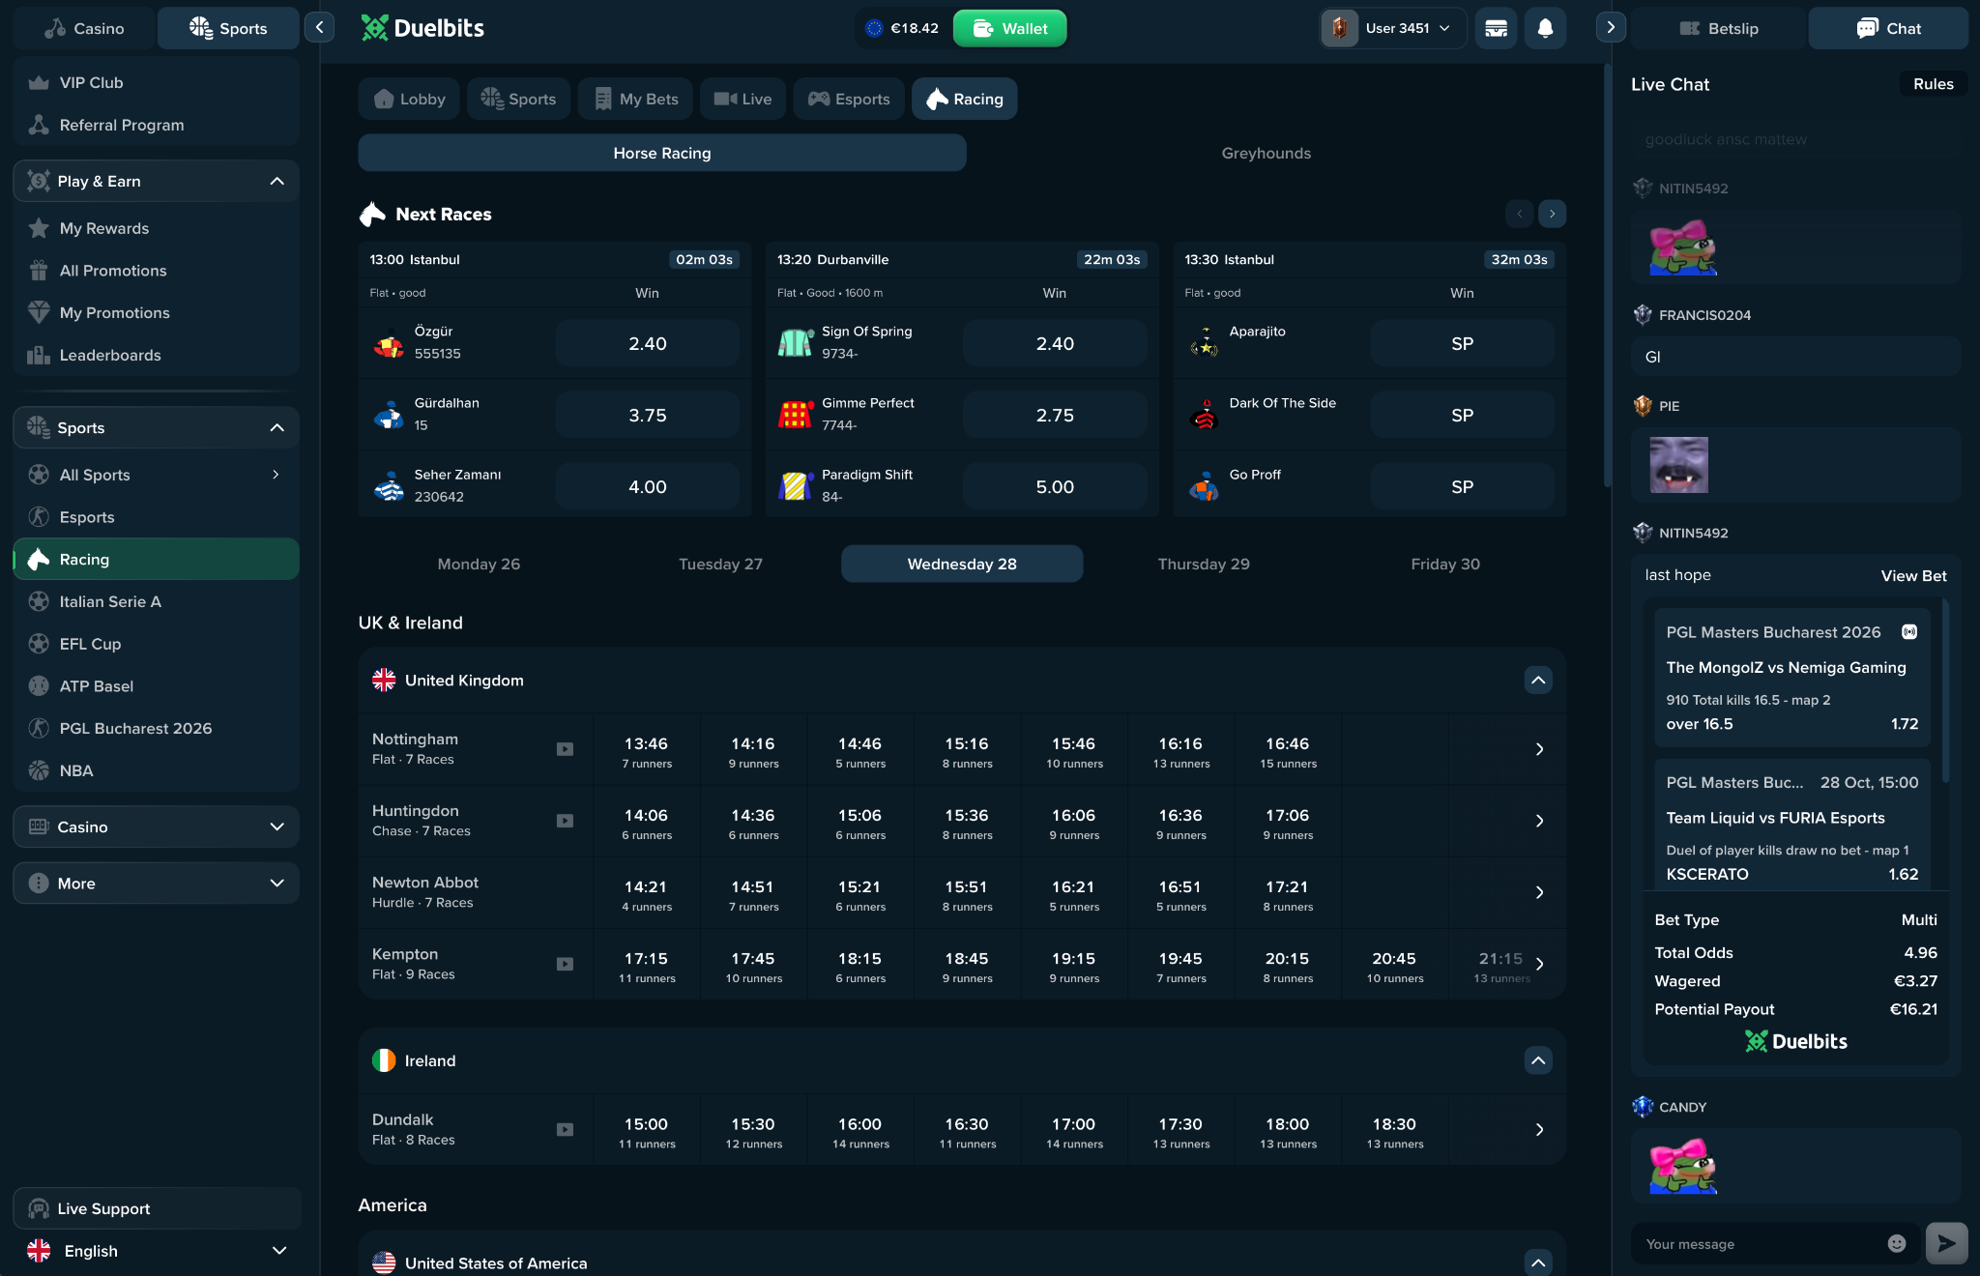Screen dimensions: 1980x1276
Task: Watch Nottingham live stream icon
Action: point(565,749)
